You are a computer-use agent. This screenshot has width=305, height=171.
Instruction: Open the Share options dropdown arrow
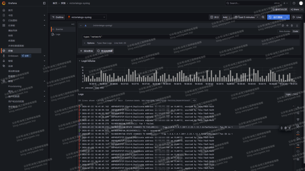[x=302, y=10]
